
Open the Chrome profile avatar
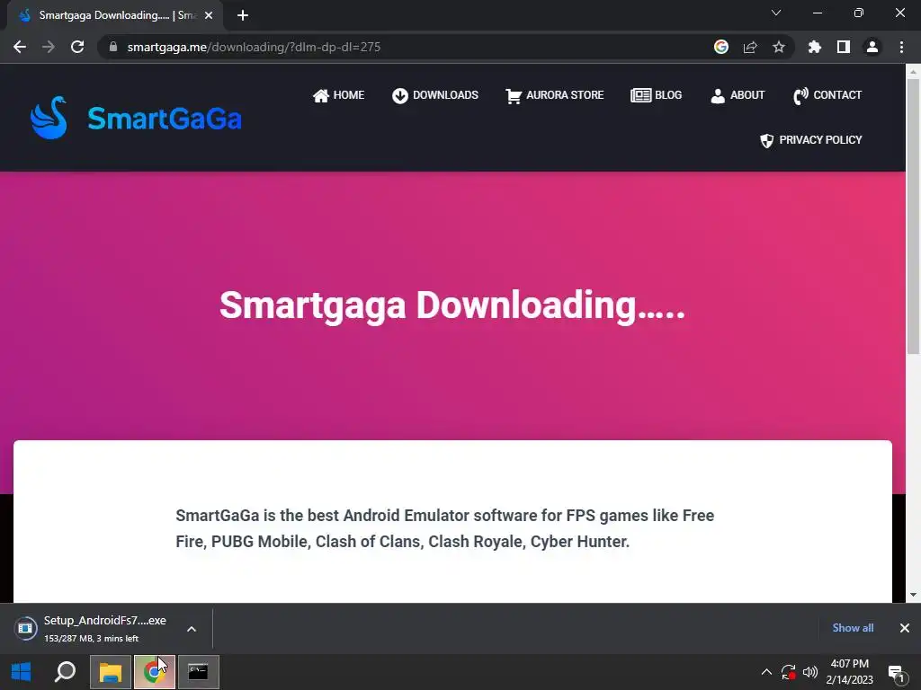coord(872,47)
